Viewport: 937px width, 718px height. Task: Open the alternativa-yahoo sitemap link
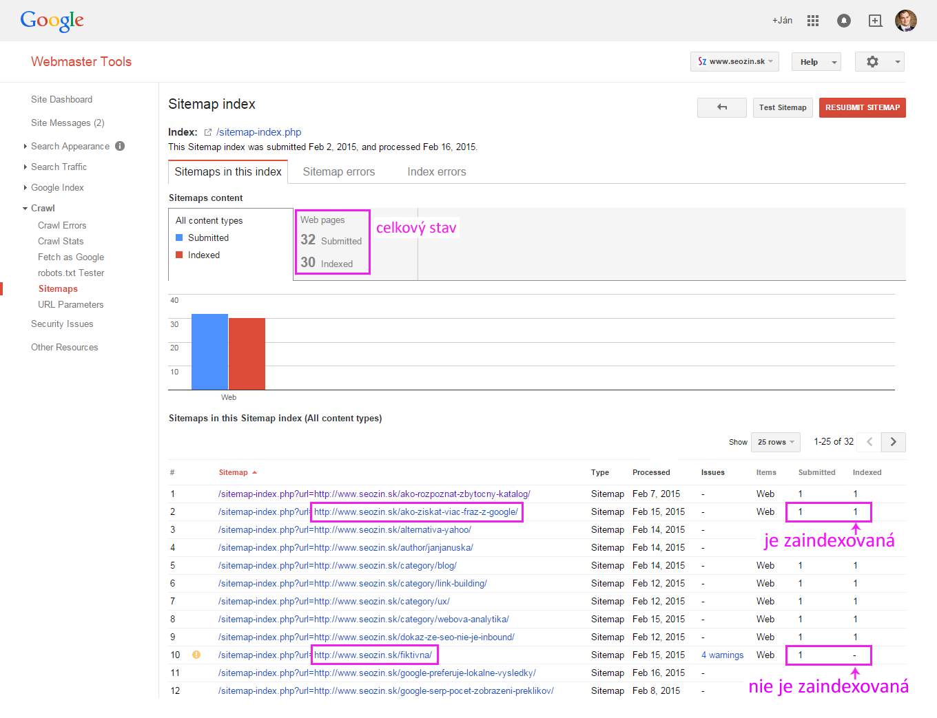pos(344,529)
